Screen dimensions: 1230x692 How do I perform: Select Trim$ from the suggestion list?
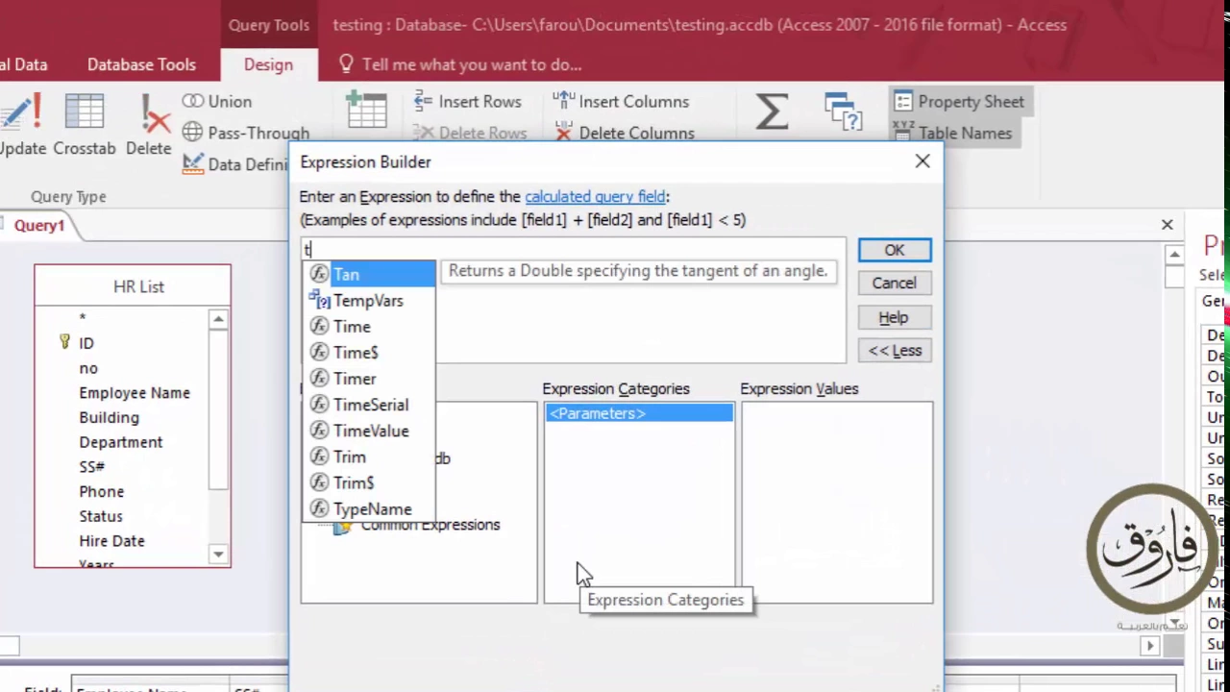tap(371, 482)
